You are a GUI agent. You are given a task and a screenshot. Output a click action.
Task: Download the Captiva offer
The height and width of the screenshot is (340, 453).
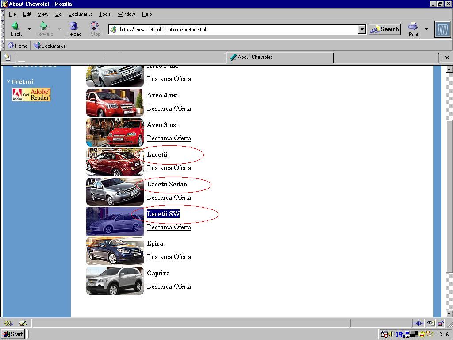(169, 287)
